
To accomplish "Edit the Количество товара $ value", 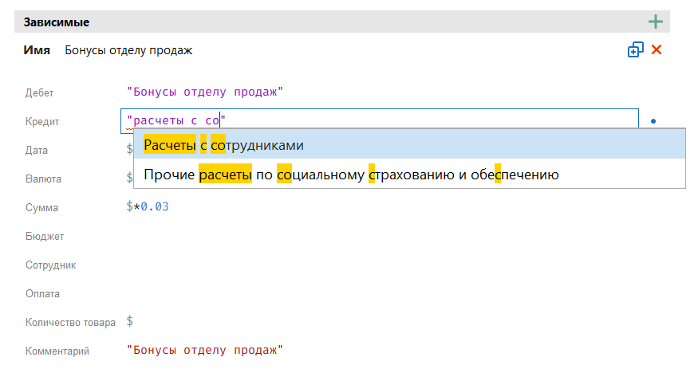I will coord(130,321).
